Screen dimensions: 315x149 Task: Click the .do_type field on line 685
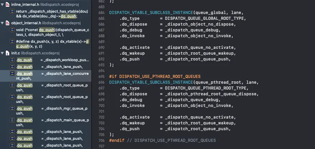point(129,18)
